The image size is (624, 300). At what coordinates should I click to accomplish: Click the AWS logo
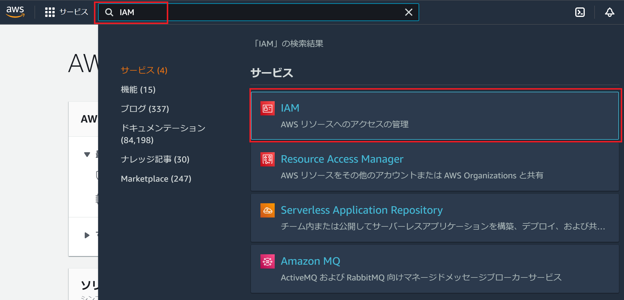pos(15,12)
